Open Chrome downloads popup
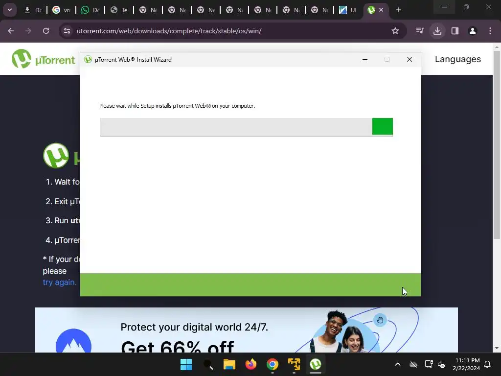The height and width of the screenshot is (376, 501). pyautogui.click(x=437, y=31)
